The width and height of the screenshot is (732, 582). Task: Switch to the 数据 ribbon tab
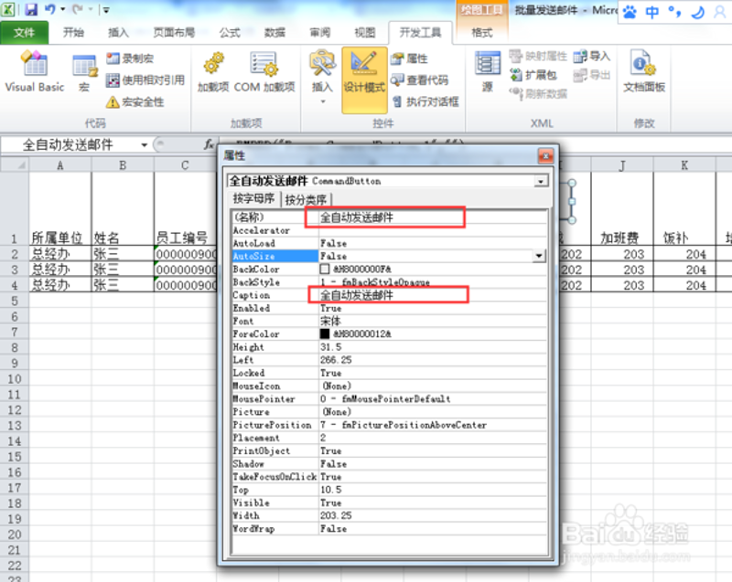pyautogui.click(x=274, y=33)
